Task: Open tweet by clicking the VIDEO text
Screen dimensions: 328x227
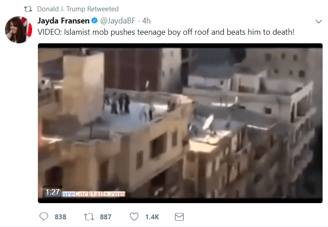Action: tap(50, 32)
